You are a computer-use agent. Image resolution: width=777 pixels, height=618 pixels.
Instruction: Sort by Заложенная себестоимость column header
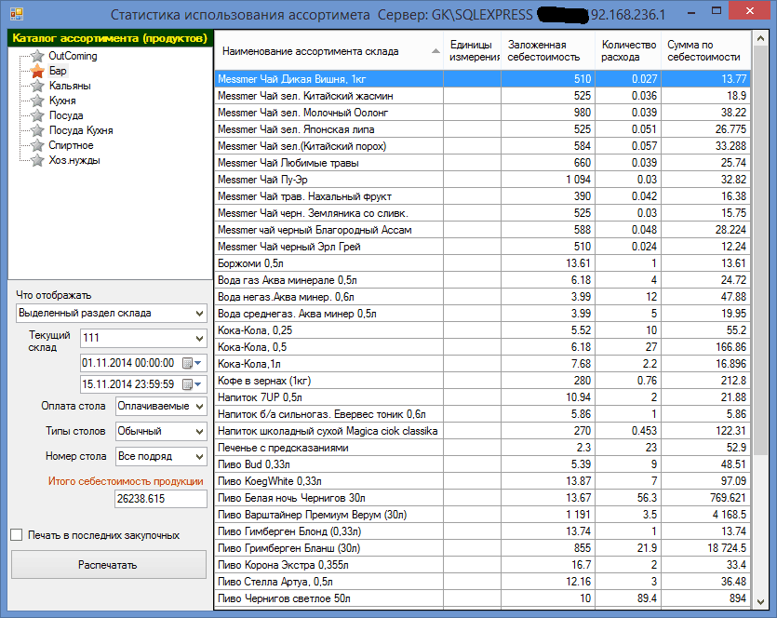[x=548, y=51]
